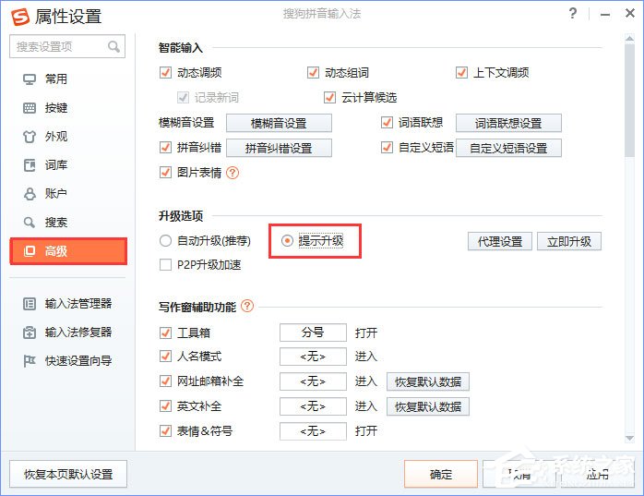
Task: Toggle the 表情&符号 checkbox
Action: (165, 431)
